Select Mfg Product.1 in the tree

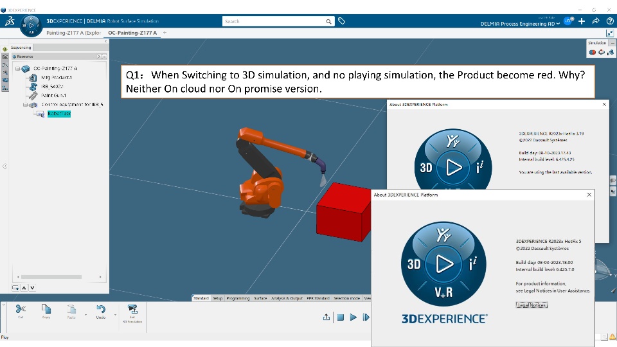[57, 78]
